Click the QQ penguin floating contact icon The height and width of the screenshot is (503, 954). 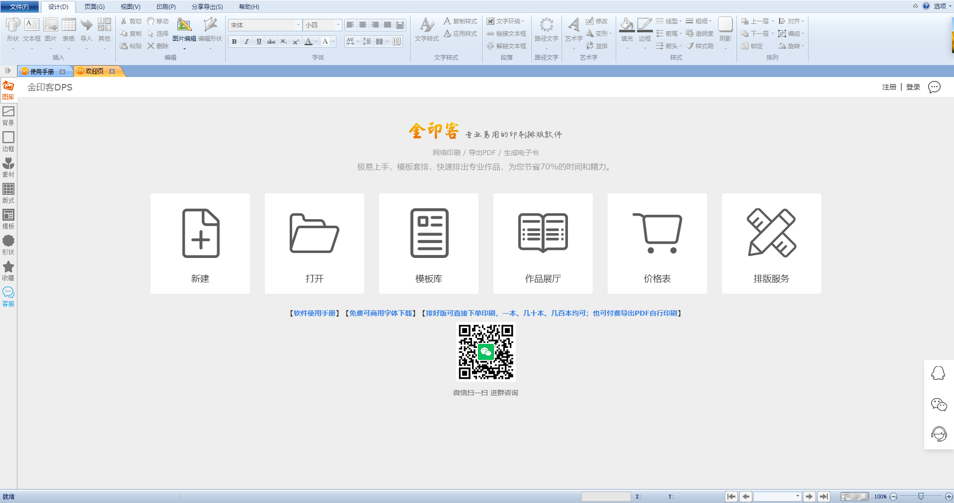pyautogui.click(x=938, y=374)
